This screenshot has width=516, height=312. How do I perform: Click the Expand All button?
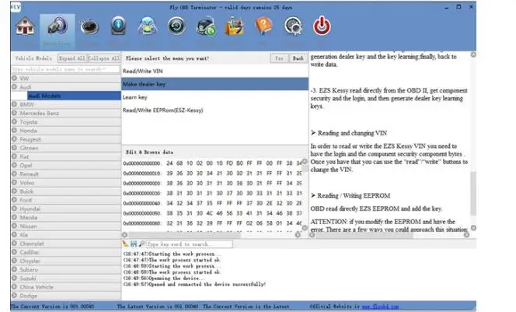coord(72,58)
